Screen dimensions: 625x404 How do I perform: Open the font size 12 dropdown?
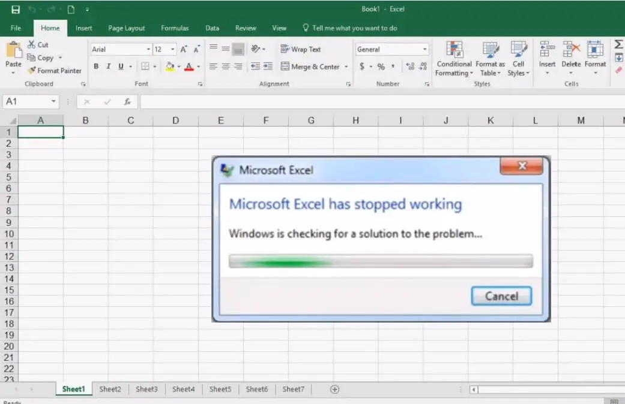tap(172, 49)
